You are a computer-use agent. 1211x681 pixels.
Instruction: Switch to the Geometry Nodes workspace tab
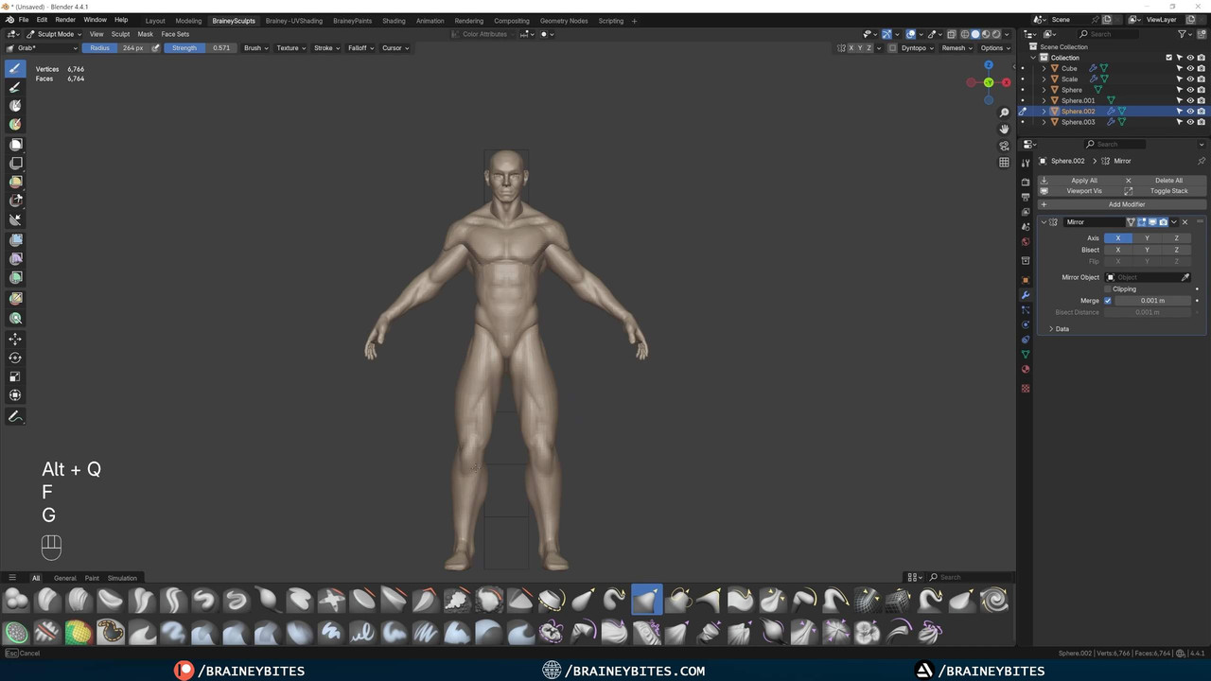click(x=563, y=21)
